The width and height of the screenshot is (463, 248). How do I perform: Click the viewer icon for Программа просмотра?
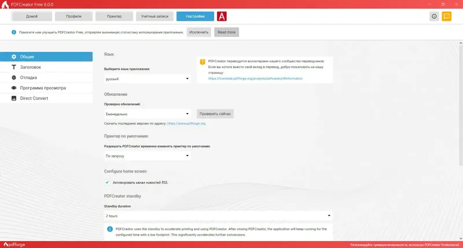(x=13, y=88)
